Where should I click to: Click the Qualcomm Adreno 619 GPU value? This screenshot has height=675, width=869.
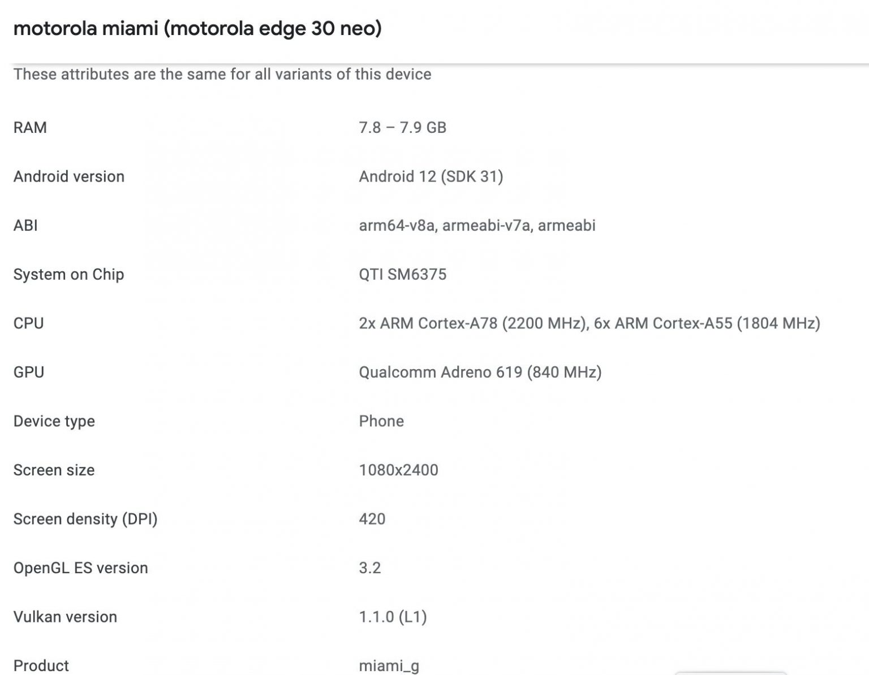coord(480,372)
